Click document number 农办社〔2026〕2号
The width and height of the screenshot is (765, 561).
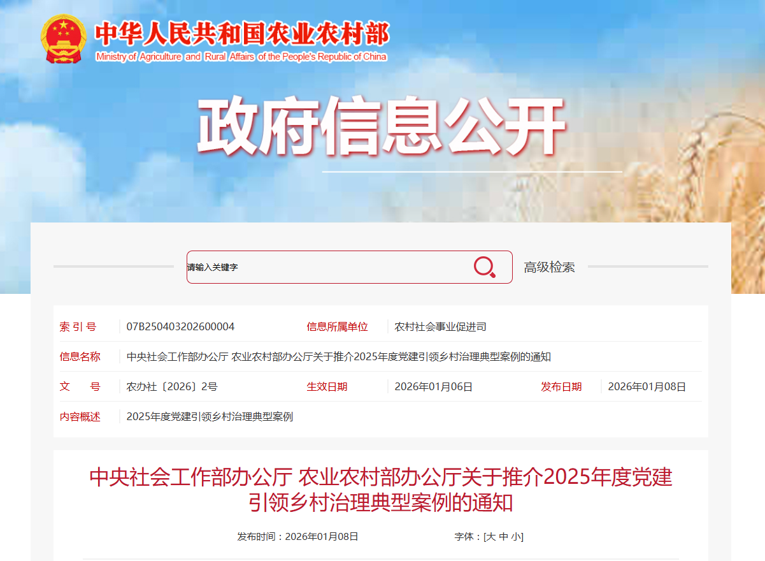pyautogui.click(x=172, y=386)
